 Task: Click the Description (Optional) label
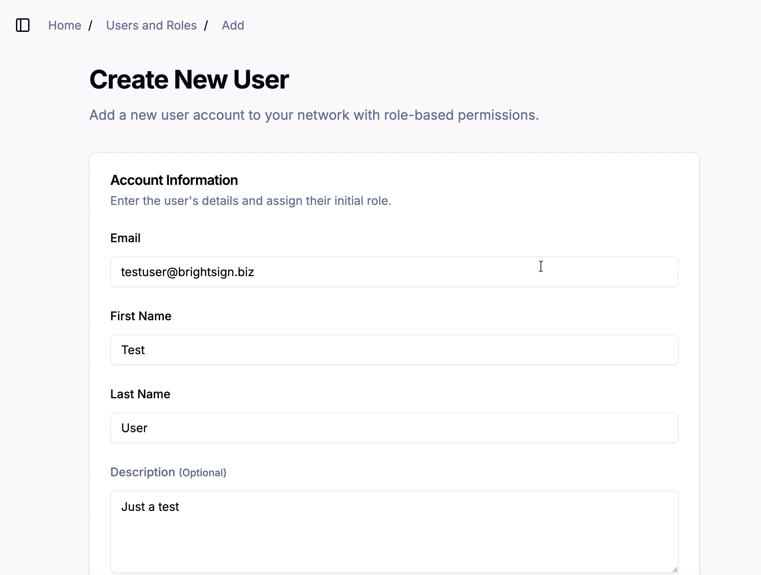pos(168,472)
